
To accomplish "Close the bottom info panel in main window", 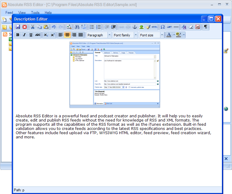I will coord(226,159).
